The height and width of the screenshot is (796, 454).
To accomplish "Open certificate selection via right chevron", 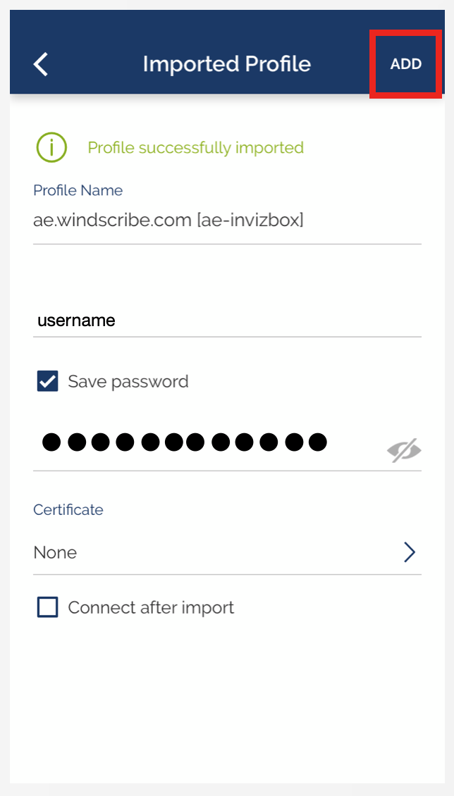I will click(409, 552).
